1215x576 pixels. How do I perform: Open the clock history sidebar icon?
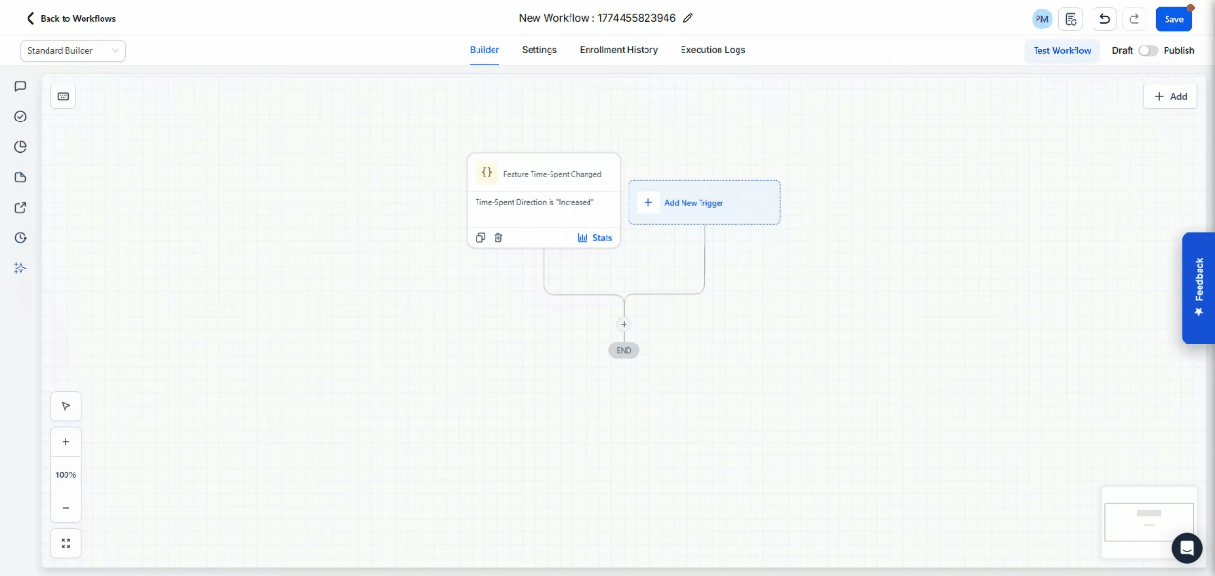coord(20,238)
